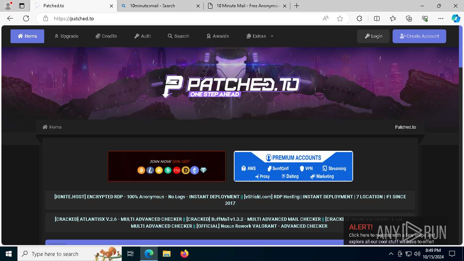Viewport: 464px width, 261px height.
Task: Add this page to favorites star
Action: tap(340, 18)
